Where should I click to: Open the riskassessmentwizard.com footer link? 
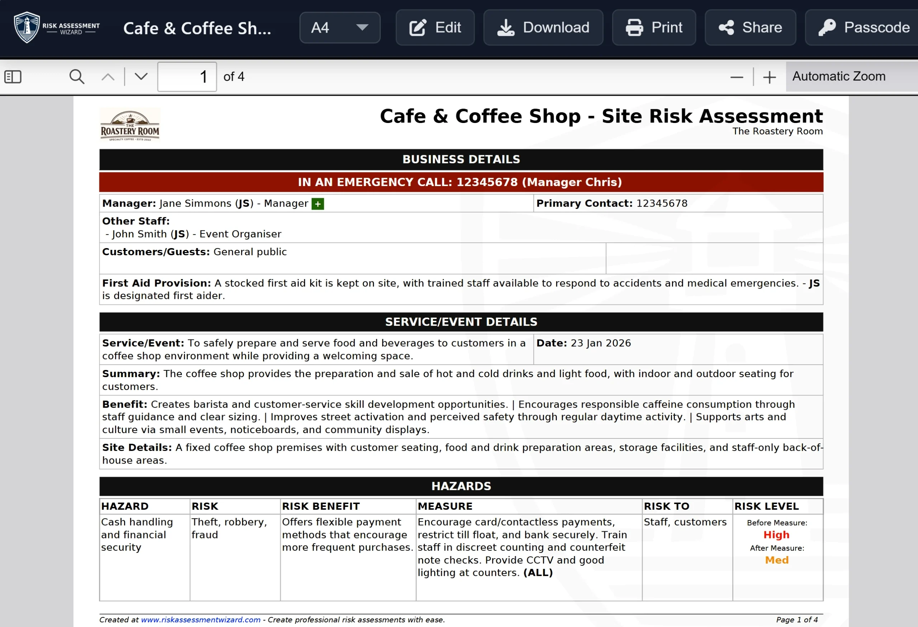coord(201,619)
